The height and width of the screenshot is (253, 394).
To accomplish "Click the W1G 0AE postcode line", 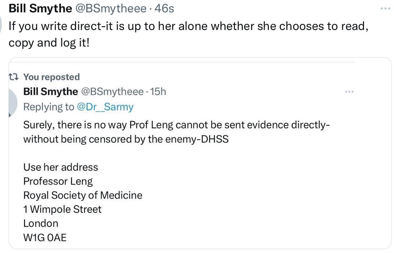I will pyautogui.click(x=45, y=238).
